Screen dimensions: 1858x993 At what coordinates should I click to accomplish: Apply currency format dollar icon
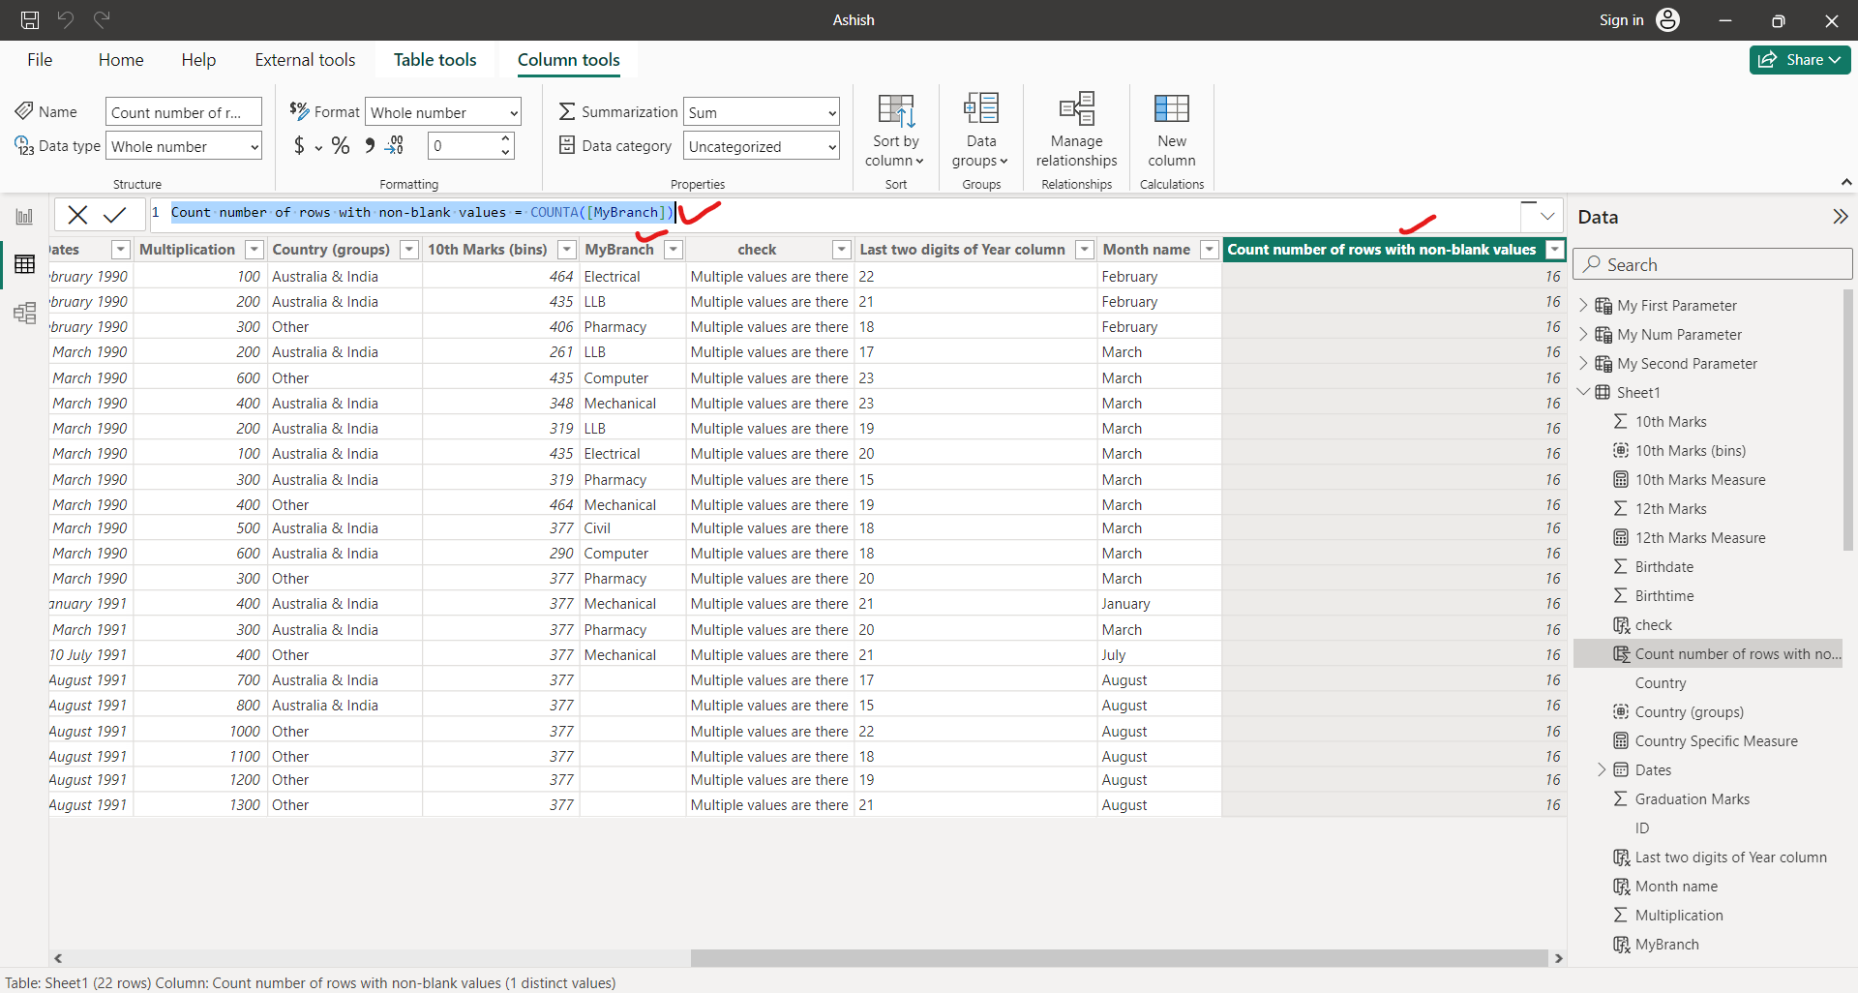click(x=299, y=145)
